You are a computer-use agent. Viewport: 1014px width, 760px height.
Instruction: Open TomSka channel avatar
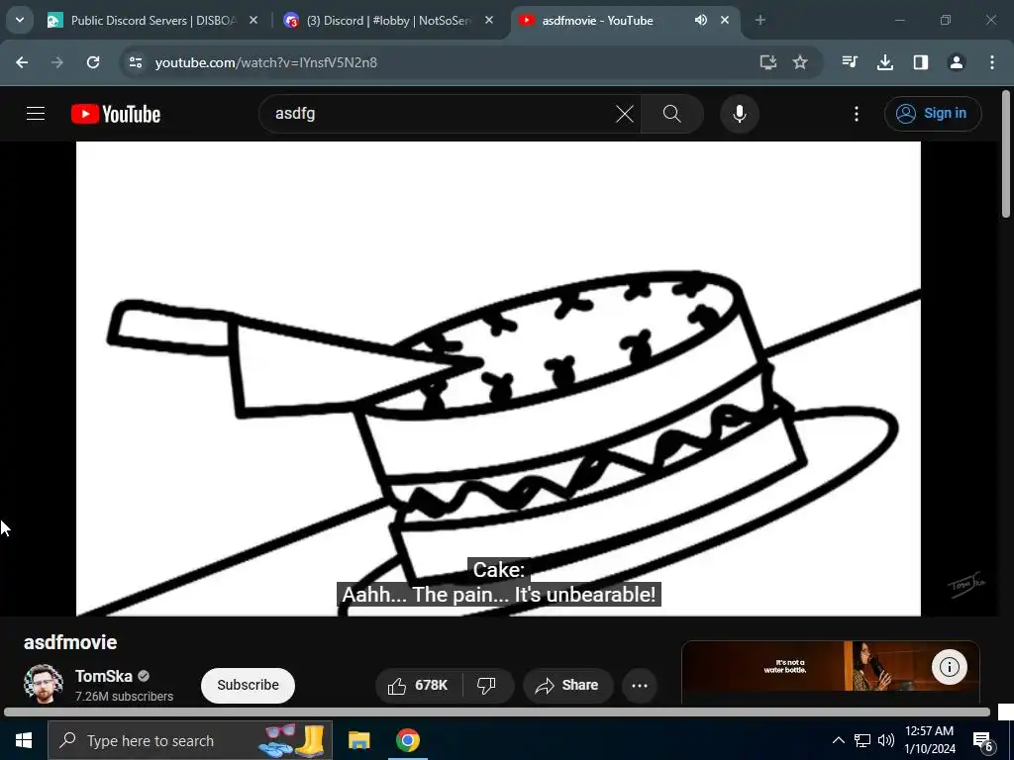coord(44,683)
